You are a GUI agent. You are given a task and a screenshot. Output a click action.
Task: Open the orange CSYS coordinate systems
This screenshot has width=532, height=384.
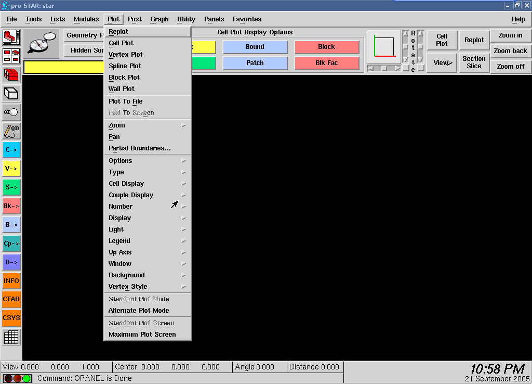coord(11,318)
